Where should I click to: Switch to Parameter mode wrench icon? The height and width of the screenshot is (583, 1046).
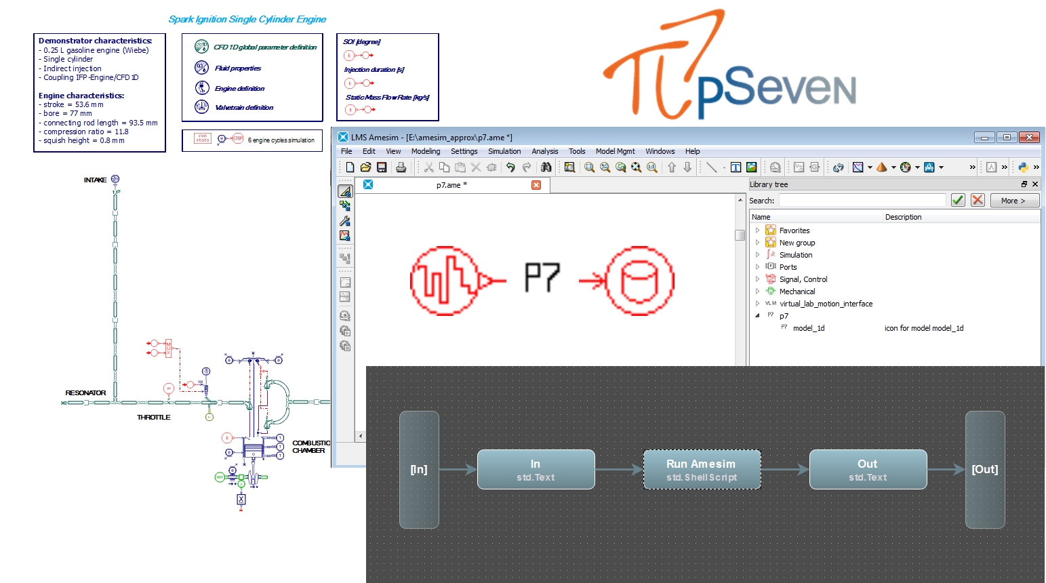coord(345,221)
